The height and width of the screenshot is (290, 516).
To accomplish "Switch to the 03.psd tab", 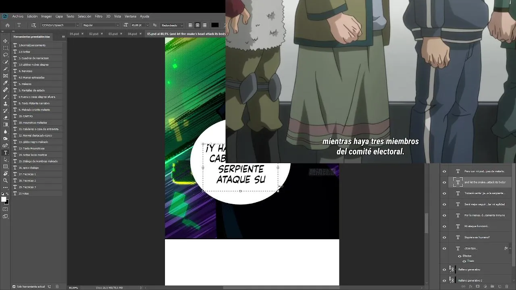I will [113, 34].
